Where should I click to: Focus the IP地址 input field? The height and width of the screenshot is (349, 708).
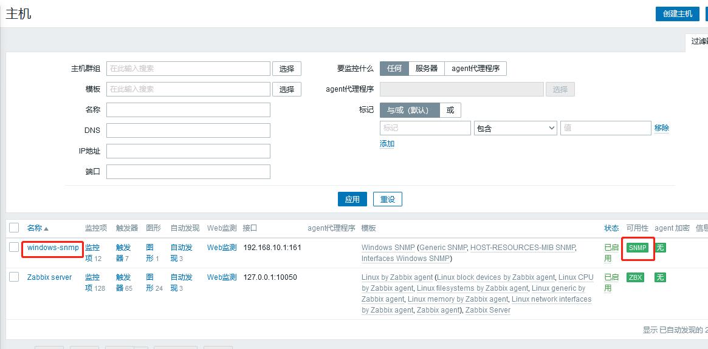pos(188,151)
